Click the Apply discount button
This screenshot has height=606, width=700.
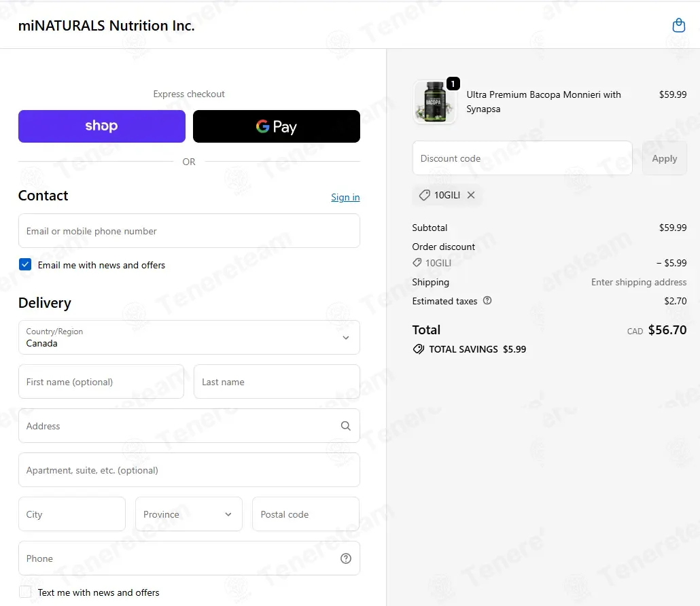pyautogui.click(x=664, y=158)
